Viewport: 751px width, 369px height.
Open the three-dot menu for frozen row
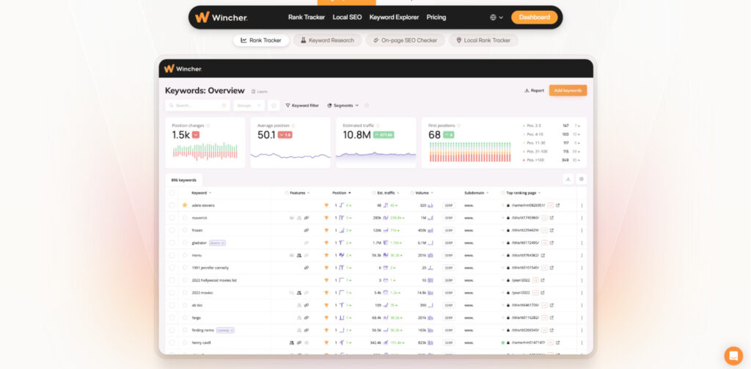coord(582,230)
